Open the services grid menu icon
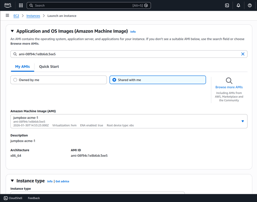257x202 pixels. (x=21, y=5)
